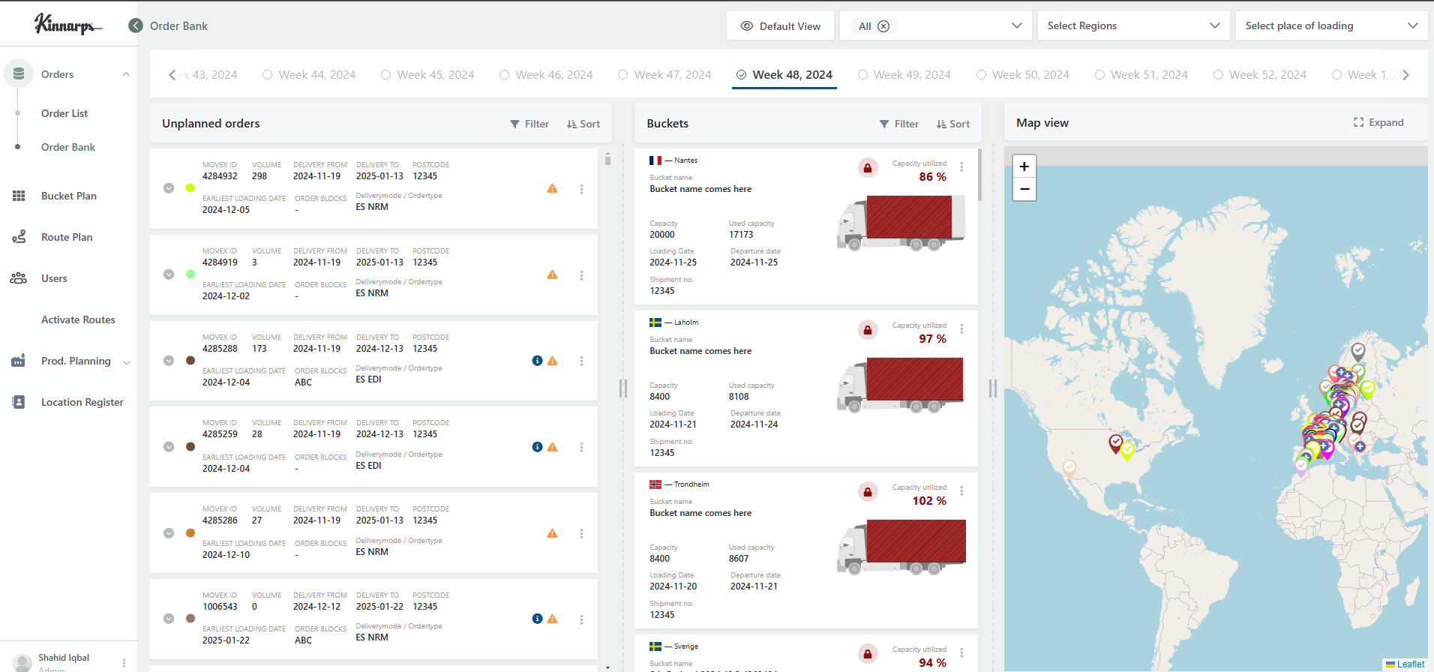Click the lock icon on the Nantes bucket

[868, 168]
